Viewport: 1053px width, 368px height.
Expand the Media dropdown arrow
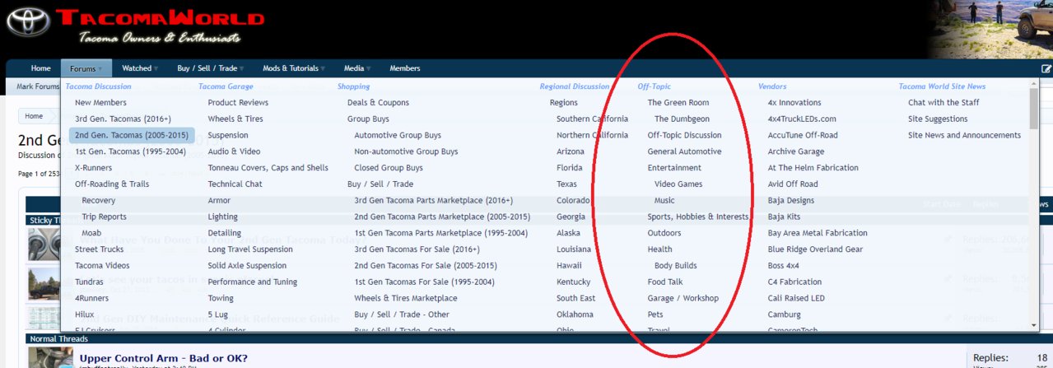click(x=368, y=69)
